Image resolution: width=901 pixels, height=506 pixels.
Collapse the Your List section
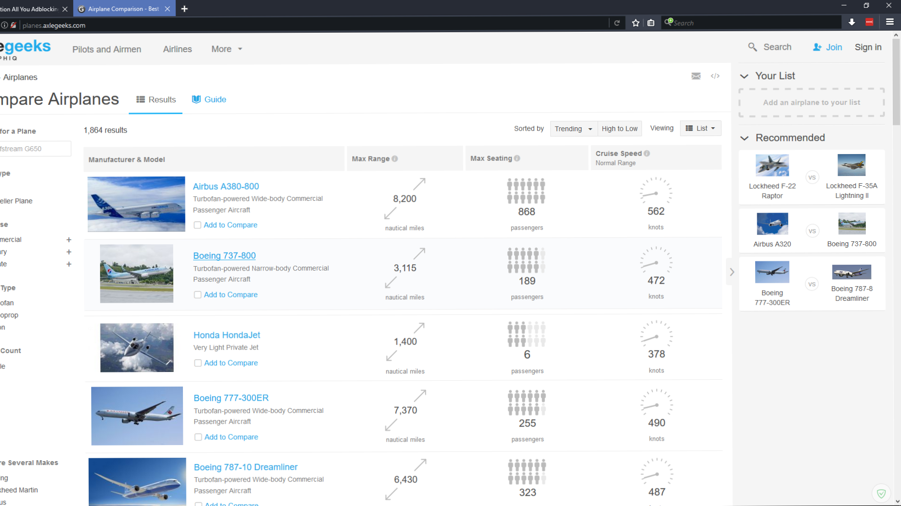744,76
